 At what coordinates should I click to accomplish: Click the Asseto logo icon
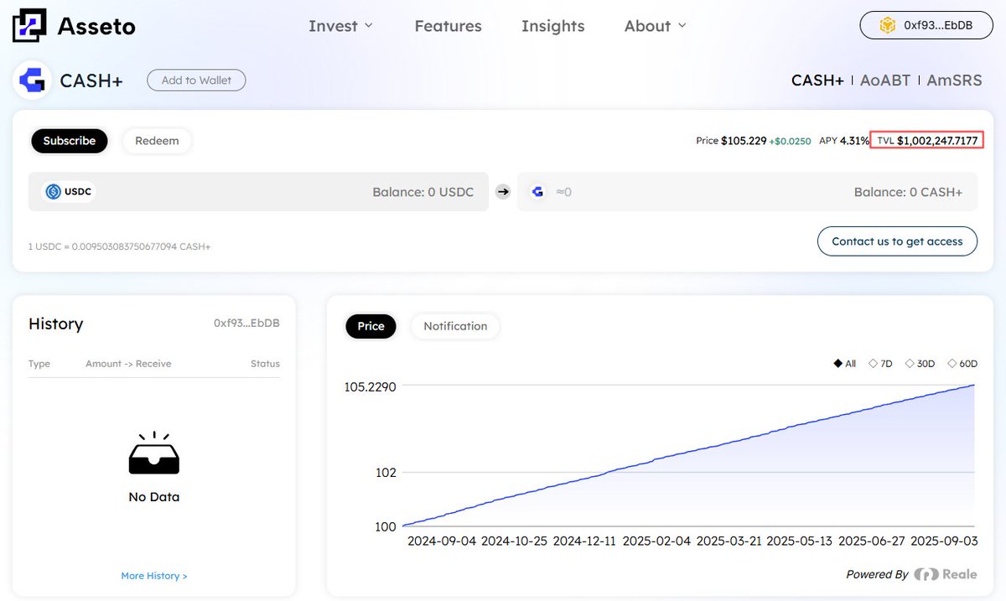point(29,26)
